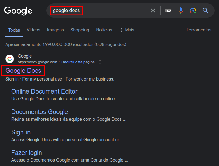Open the Shopping tab
219x166 pixels.
click(x=80, y=30)
